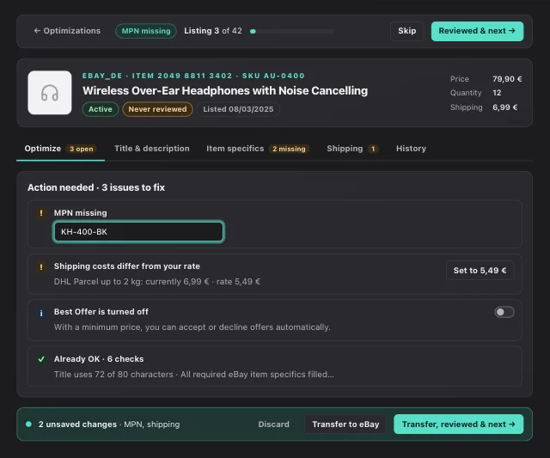This screenshot has height=458, width=550.
Task: Enable the Best Offer toggle
Action: pos(504,312)
